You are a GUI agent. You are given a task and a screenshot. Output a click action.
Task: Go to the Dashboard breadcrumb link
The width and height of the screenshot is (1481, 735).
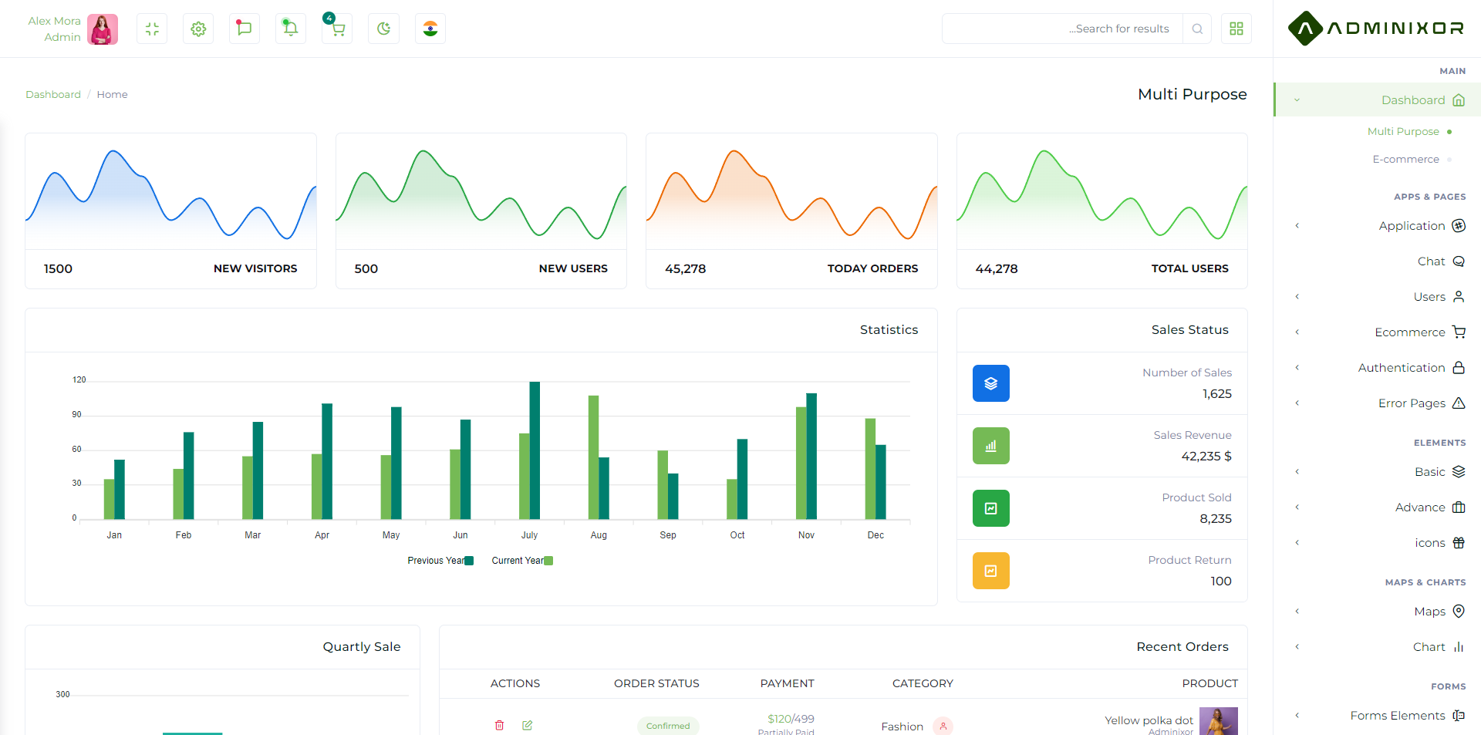(53, 94)
